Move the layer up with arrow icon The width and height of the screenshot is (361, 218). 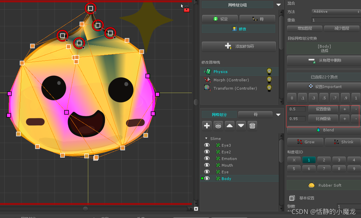(x=230, y=126)
